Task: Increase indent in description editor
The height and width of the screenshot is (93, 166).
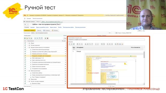Action: tap(104, 44)
